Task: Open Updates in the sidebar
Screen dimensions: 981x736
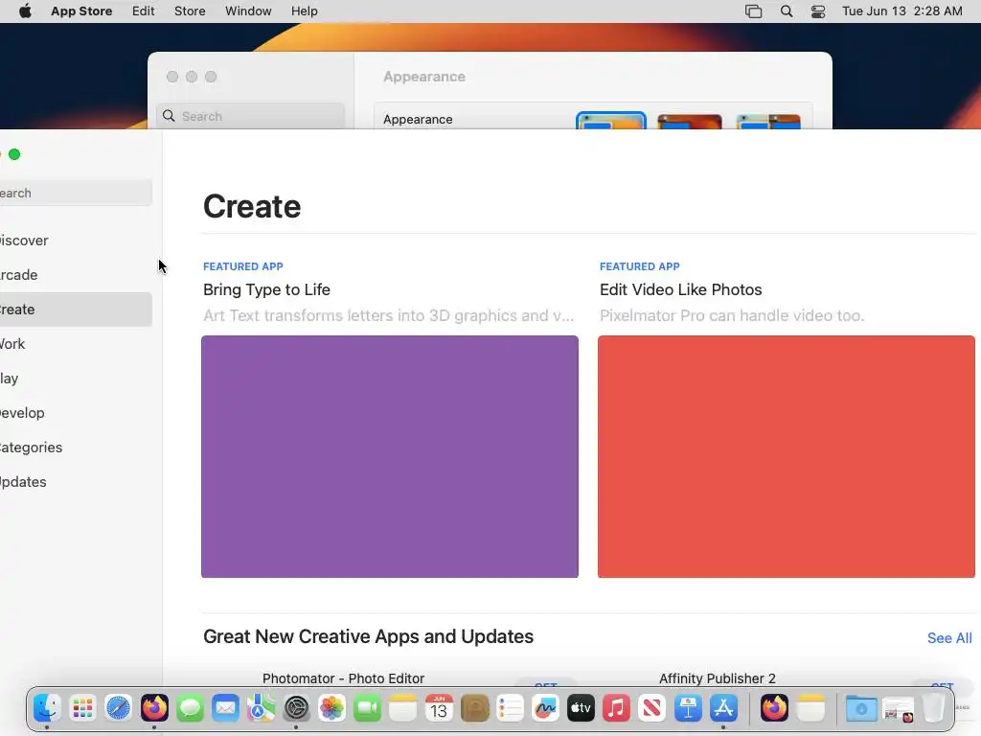Action: (76, 481)
